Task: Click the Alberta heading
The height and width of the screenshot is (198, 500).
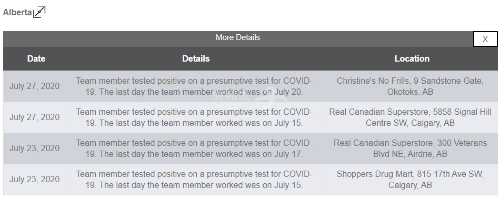Action: tap(17, 13)
